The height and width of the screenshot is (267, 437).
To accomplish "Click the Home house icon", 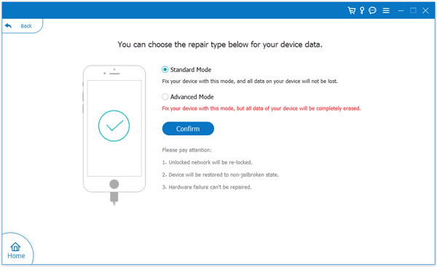I will pyautogui.click(x=15, y=247).
